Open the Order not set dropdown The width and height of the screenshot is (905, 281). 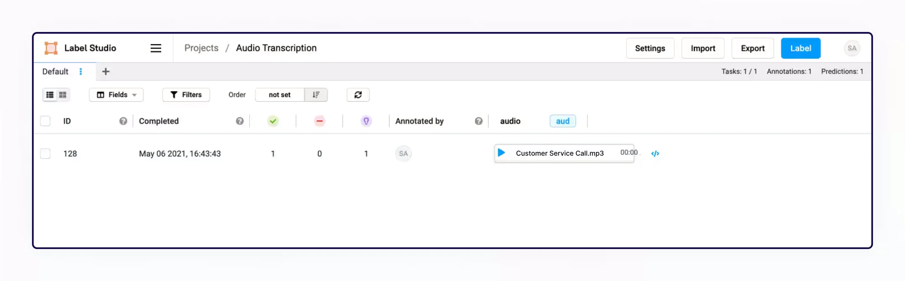(279, 95)
